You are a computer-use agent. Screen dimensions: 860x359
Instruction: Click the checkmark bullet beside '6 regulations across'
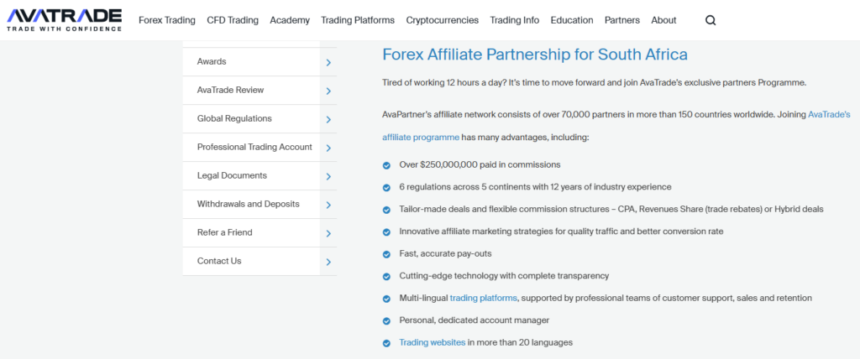(386, 187)
